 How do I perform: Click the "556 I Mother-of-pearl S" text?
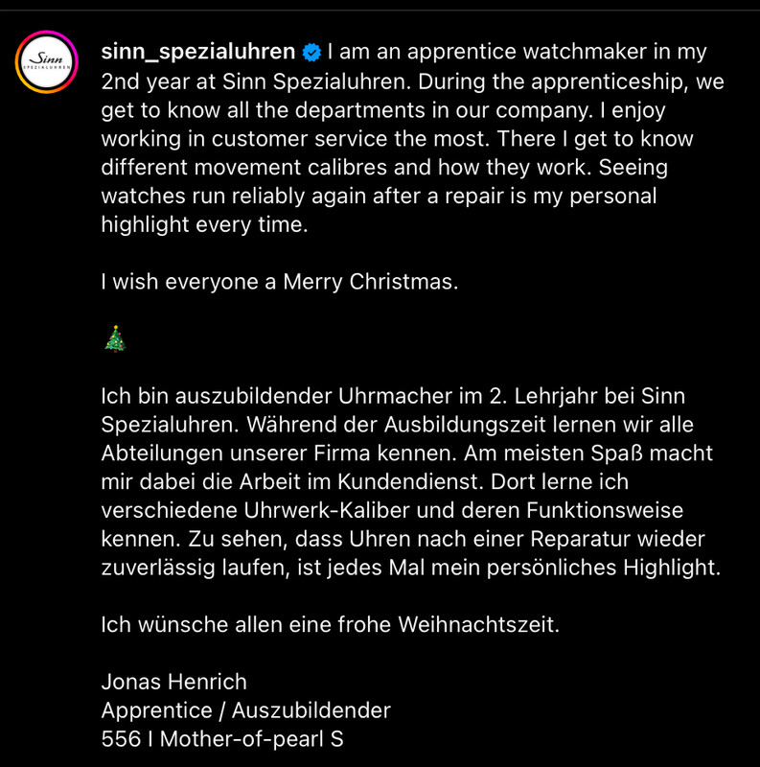coord(222,739)
